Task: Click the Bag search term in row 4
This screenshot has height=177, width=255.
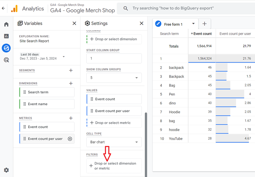Action: click(x=172, y=85)
